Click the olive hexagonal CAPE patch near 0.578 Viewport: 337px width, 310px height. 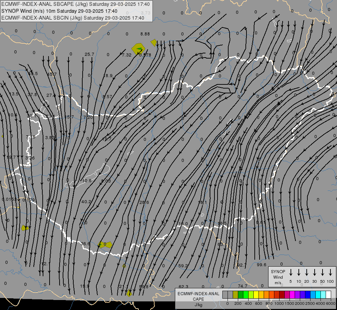[138, 49]
